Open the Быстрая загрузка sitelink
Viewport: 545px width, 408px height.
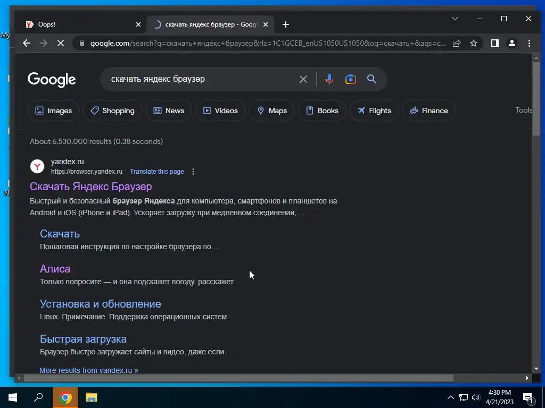point(83,339)
